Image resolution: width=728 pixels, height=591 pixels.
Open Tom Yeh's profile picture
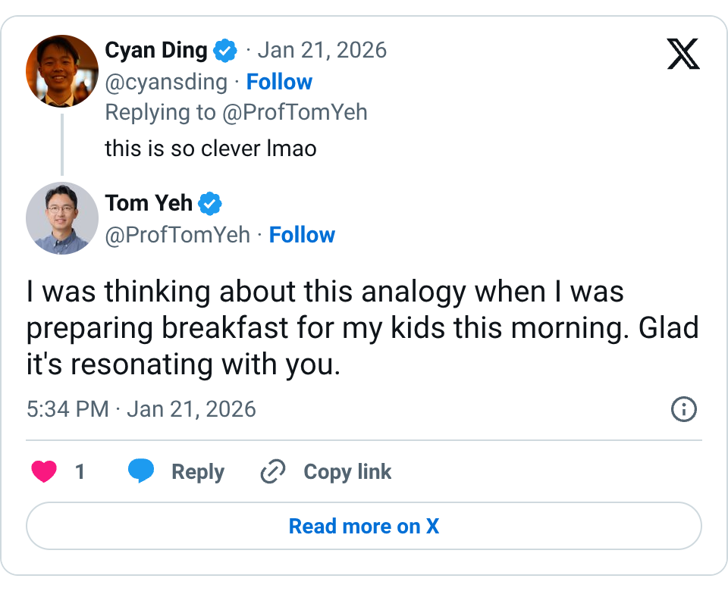(x=62, y=218)
